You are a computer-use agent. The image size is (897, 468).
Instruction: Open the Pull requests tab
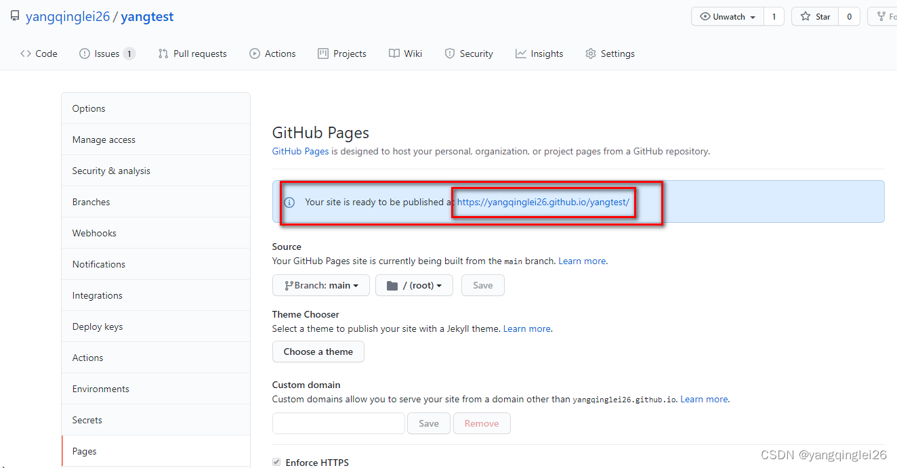click(192, 54)
